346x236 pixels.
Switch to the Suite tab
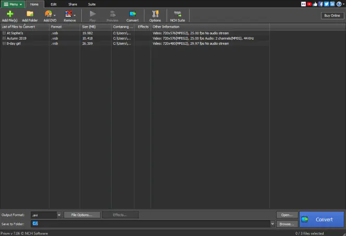coord(92,4)
